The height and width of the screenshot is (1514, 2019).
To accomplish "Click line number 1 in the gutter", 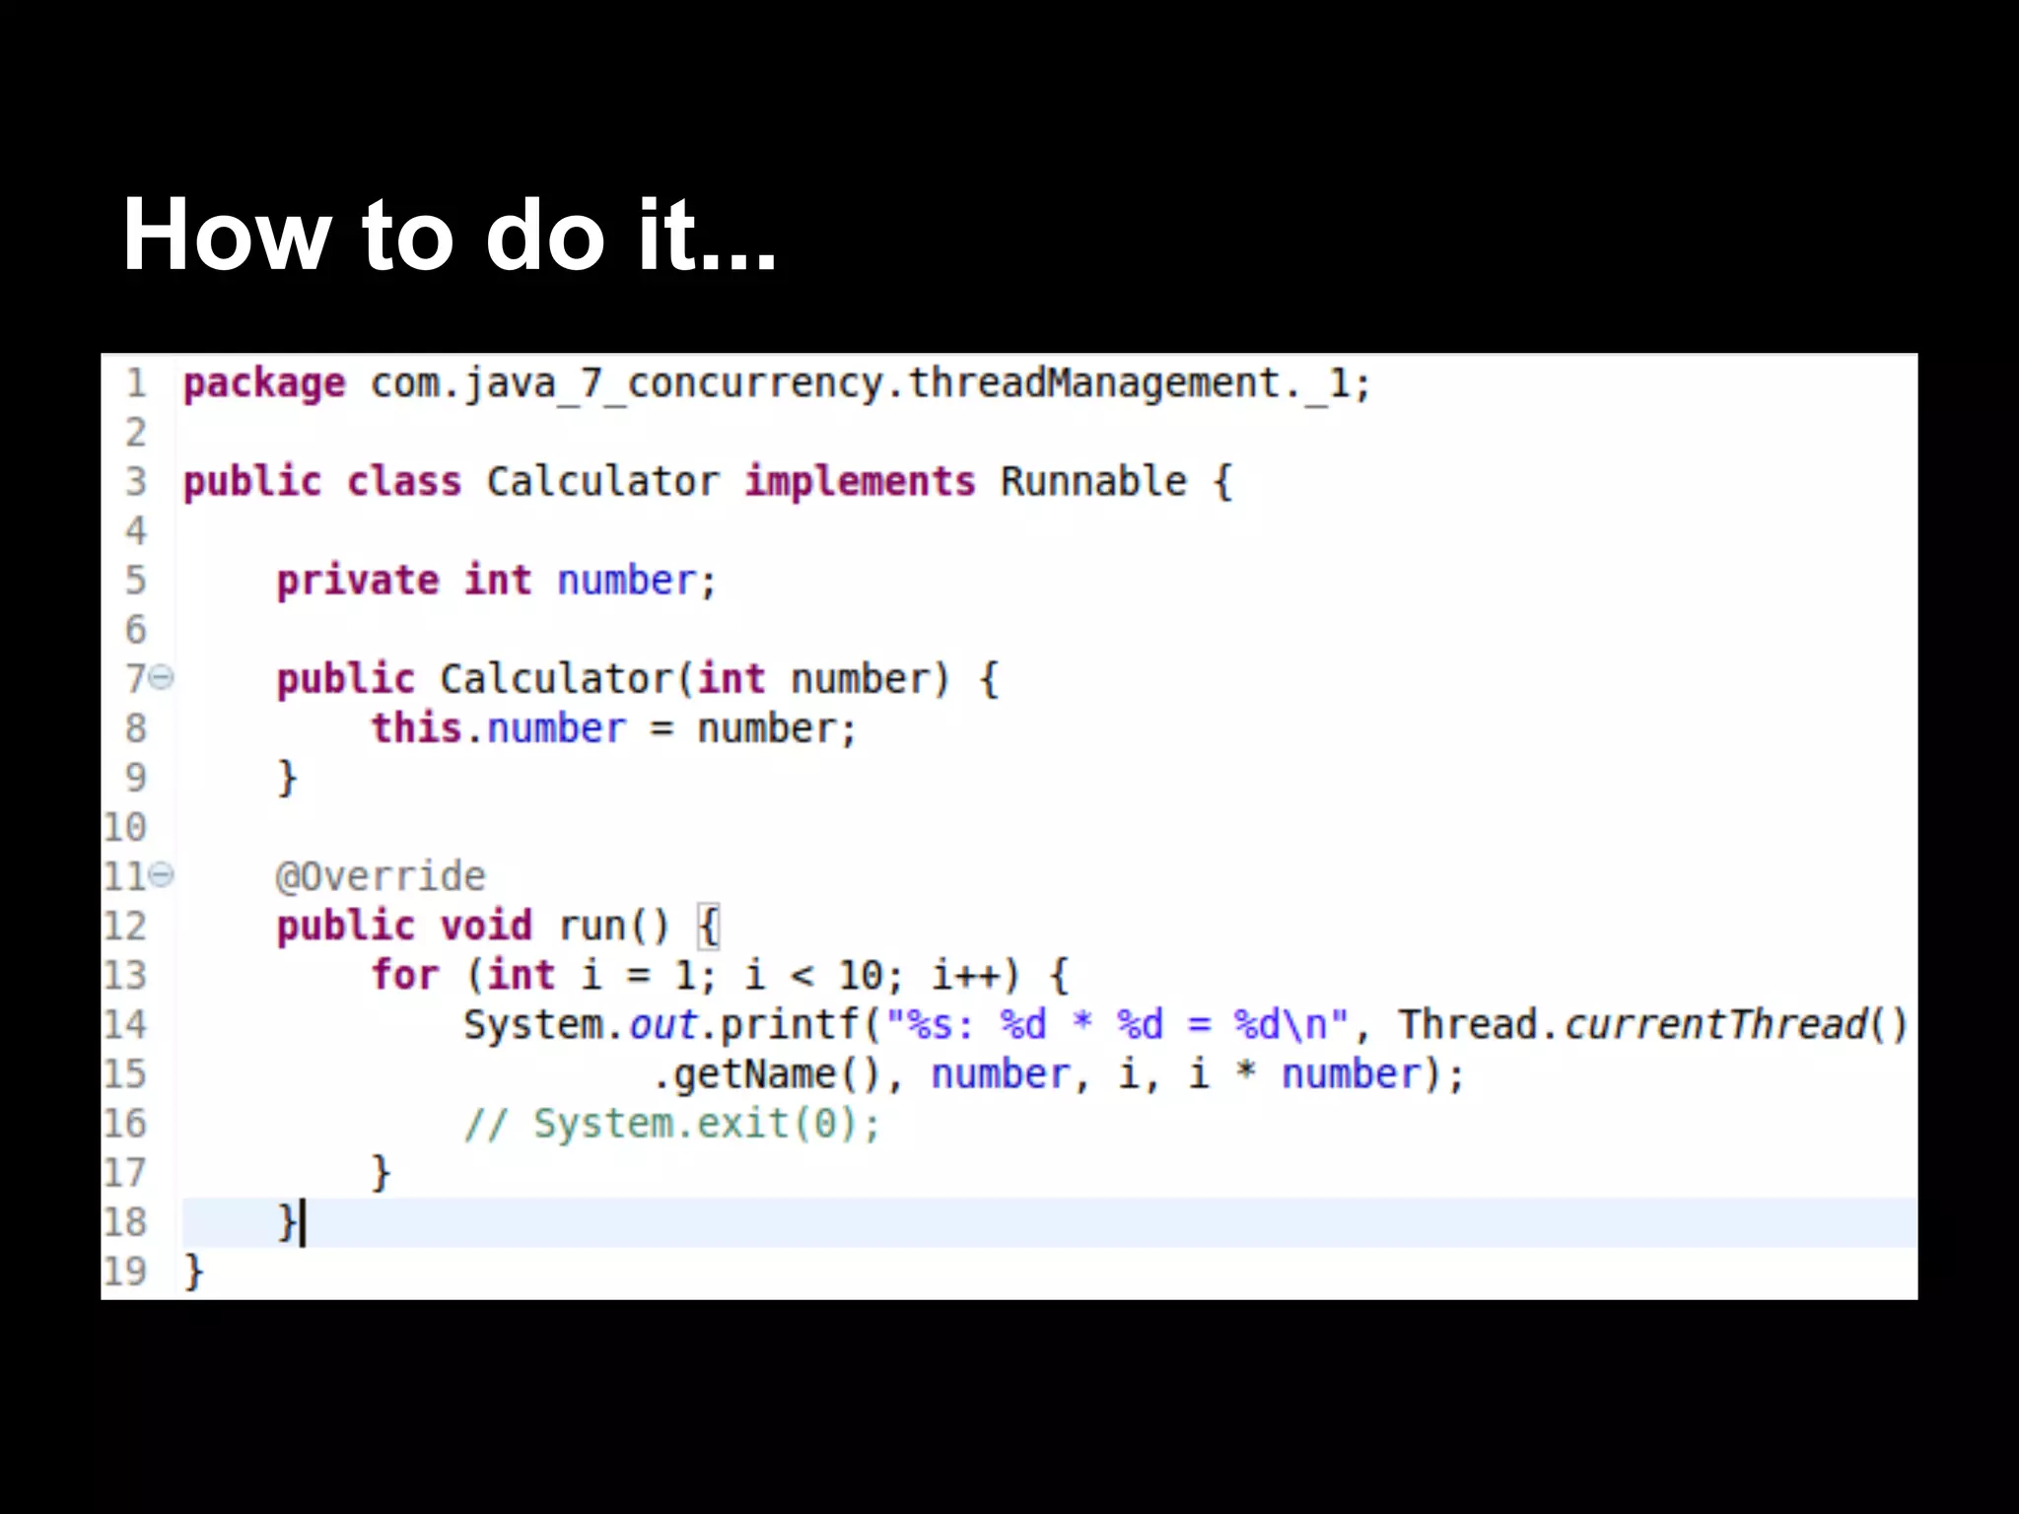I will pos(136,383).
